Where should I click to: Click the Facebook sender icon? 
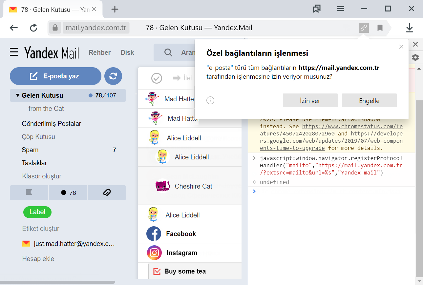[x=154, y=234]
